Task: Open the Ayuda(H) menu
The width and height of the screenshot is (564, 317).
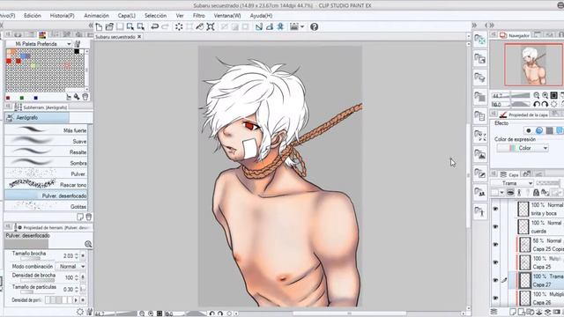Action: coord(261,16)
